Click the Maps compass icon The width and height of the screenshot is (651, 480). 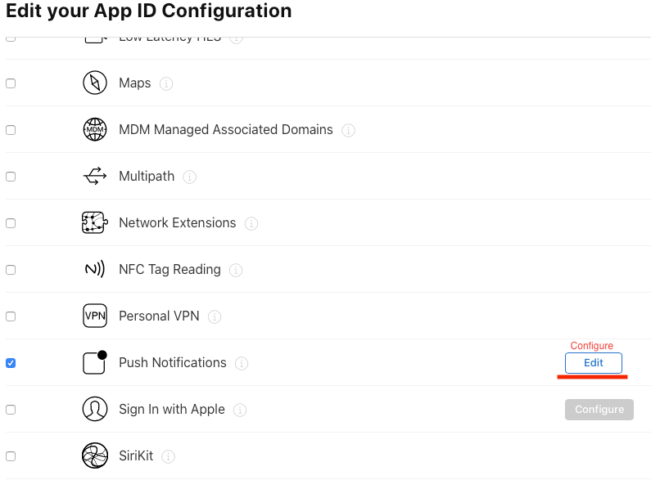(x=95, y=83)
